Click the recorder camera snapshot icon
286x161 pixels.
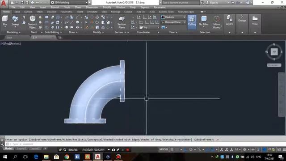click(113, 150)
